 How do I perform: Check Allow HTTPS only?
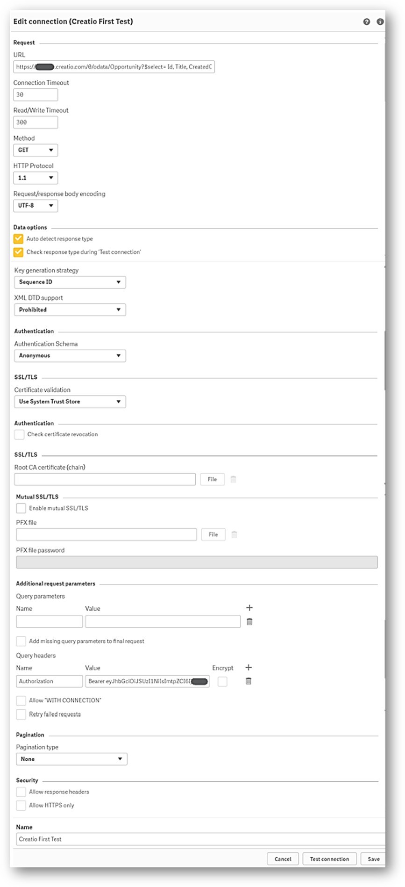[21, 806]
